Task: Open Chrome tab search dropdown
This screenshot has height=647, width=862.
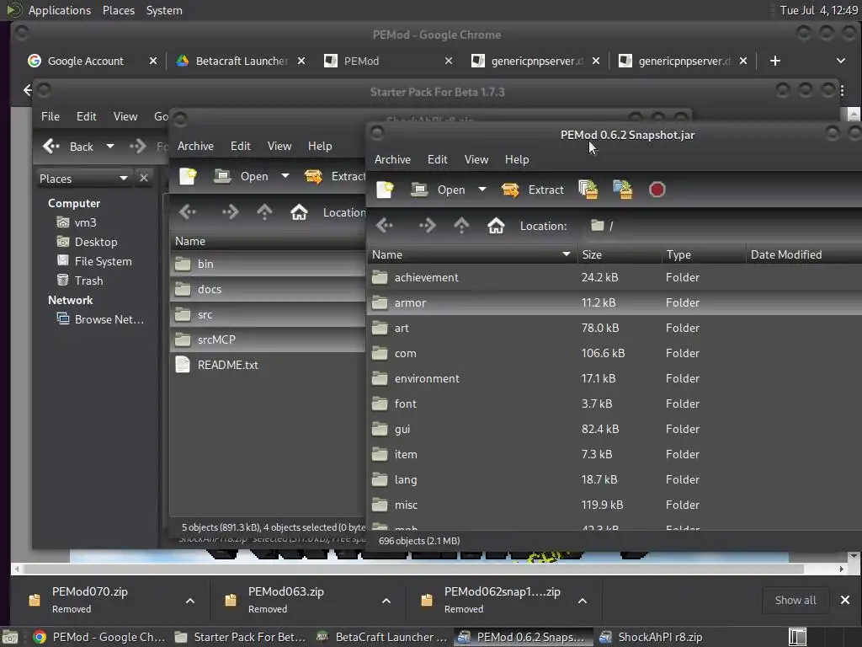Action: point(841,61)
